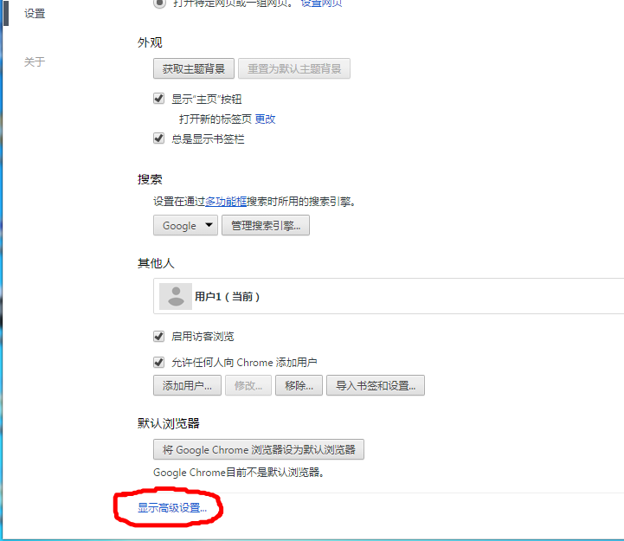Disable the 启用访客浏览 checkbox
Screen dimensions: 624x541
tap(159, 337)
